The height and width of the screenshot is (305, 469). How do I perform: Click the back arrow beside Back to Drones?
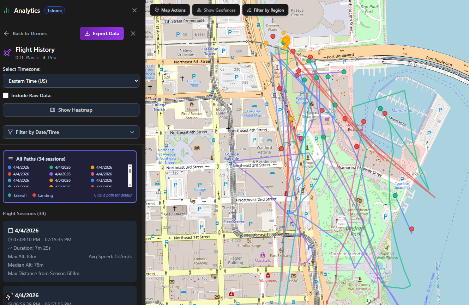tap(6, 33)
